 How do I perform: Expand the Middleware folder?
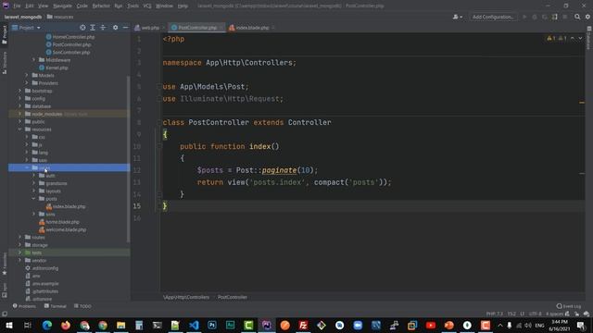(x=33, y=59)
